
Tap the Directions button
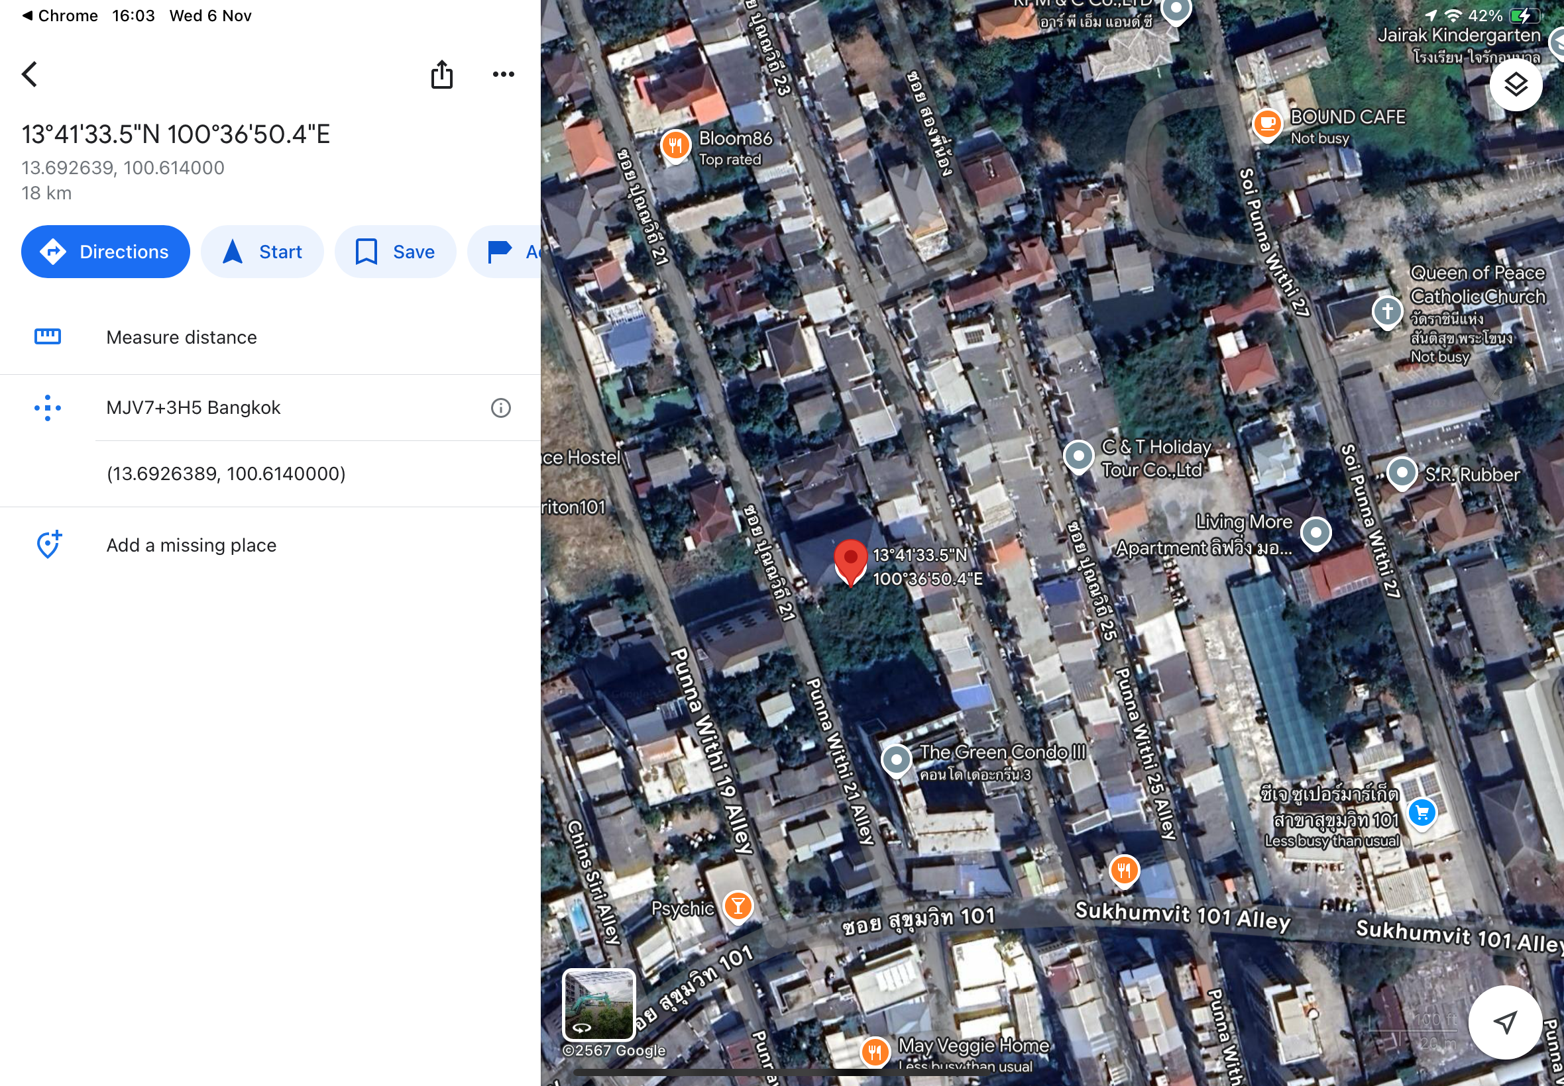(105, 252)
